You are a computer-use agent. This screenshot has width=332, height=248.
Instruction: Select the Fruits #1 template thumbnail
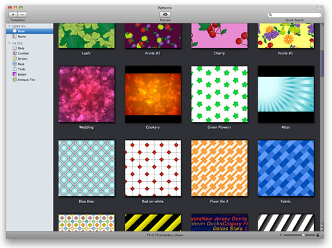click(x=286, y=36)
